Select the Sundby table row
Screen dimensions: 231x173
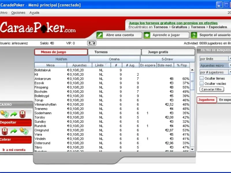(x=112, y=121)
